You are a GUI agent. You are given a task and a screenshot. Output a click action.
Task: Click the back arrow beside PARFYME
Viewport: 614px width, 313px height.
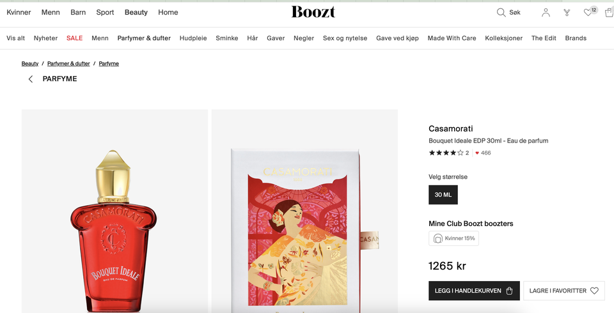(30, 79)
